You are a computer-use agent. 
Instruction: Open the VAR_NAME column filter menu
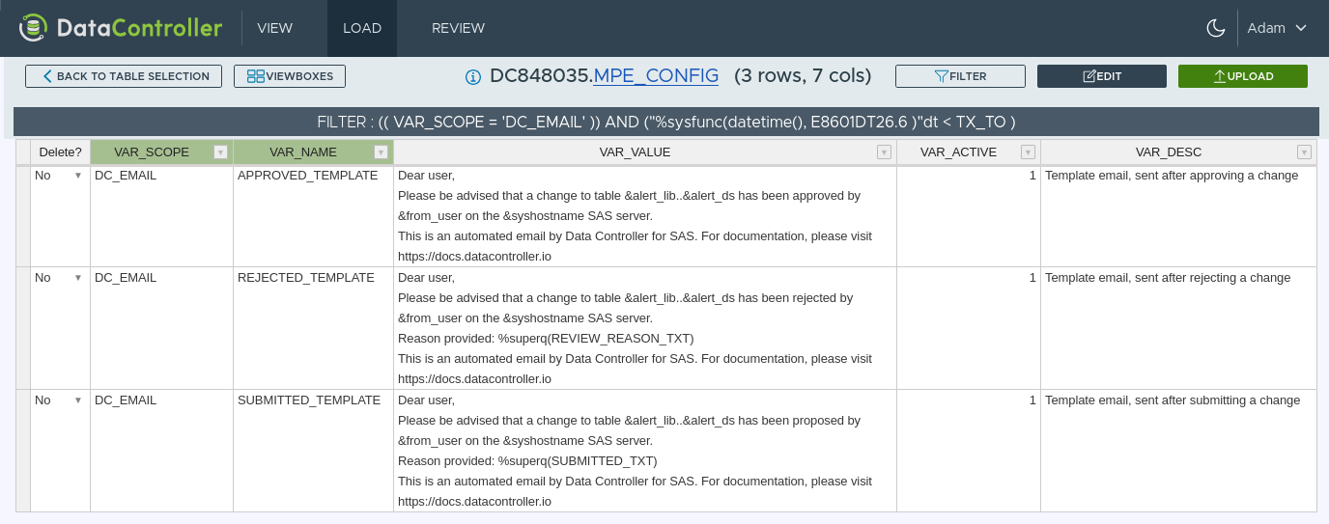tap(381, 152)
